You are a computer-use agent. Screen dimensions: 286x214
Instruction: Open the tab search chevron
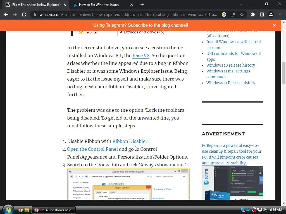coord(241,4)
